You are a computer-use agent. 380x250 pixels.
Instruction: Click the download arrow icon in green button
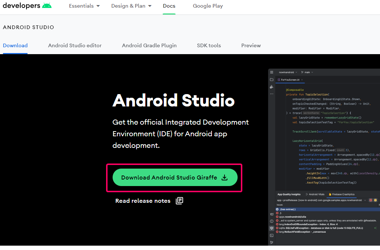pyautogui.click(x=225, y=177)
